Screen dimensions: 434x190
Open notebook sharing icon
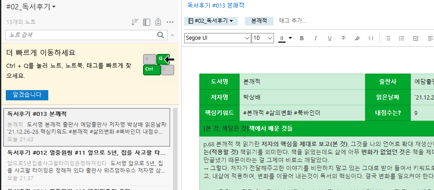coord(158,22)
